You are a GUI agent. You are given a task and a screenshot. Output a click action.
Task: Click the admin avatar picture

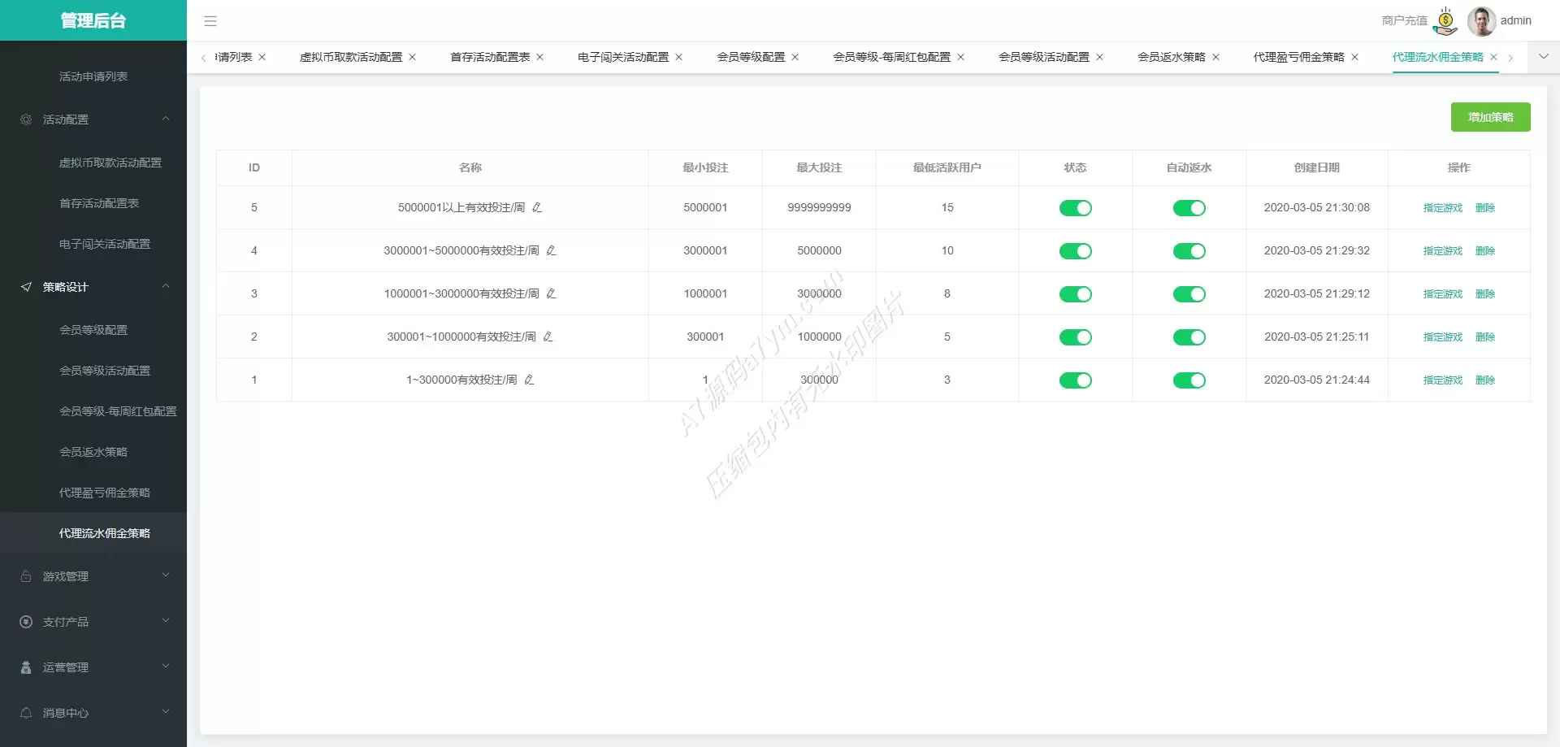pos(1481,21)
